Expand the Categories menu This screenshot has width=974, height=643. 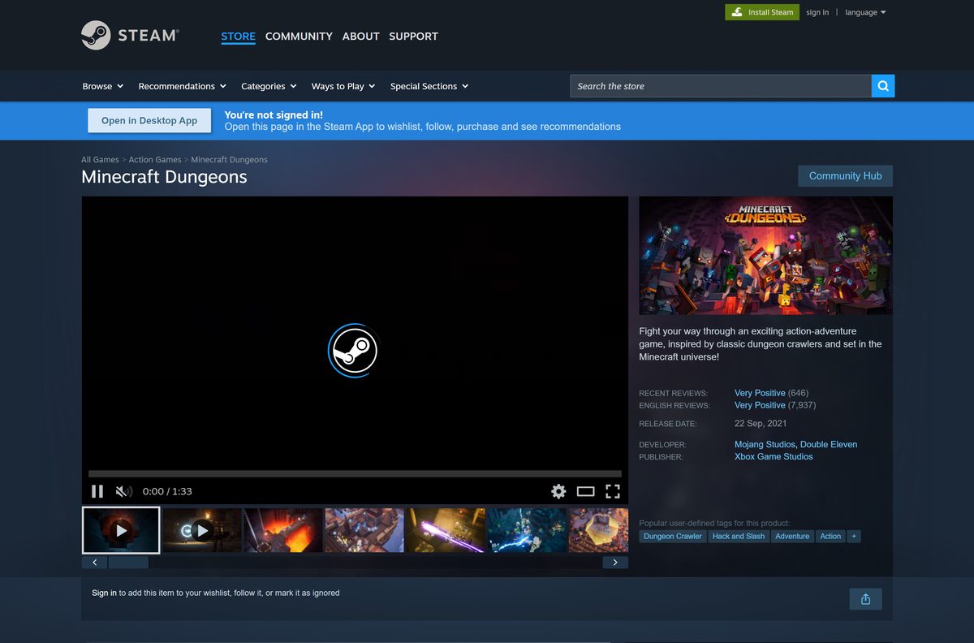coord(269,86)
